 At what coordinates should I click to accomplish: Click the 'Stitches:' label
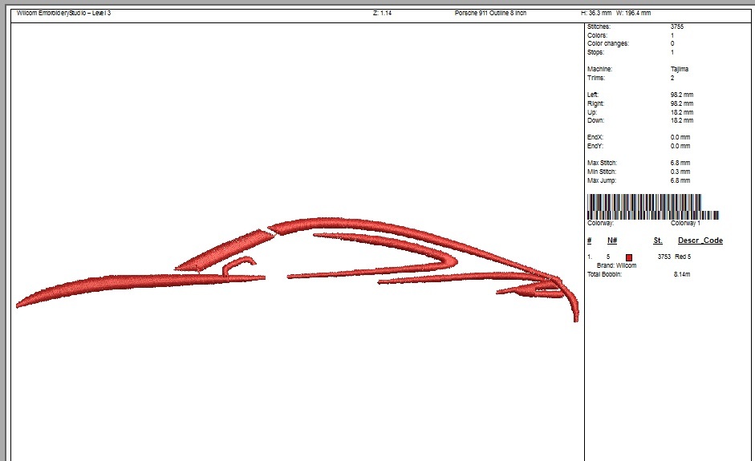tap(599, 26)
